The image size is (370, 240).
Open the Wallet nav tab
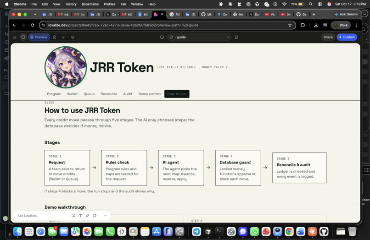pos(72,94)
